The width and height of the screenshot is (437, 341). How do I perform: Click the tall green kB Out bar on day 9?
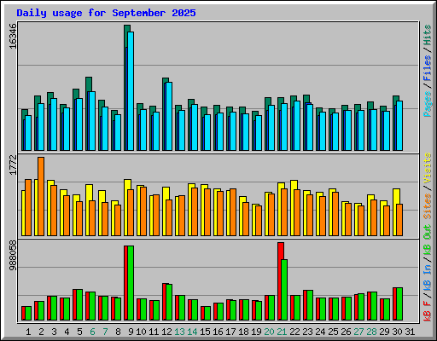pyautogui.click(x=131, y=283)
